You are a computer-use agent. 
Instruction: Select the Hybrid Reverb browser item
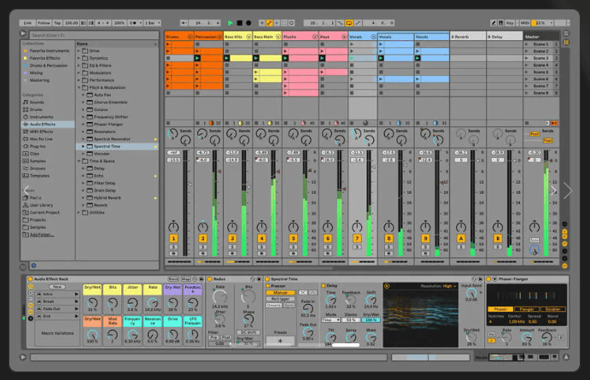coord(108,198)
